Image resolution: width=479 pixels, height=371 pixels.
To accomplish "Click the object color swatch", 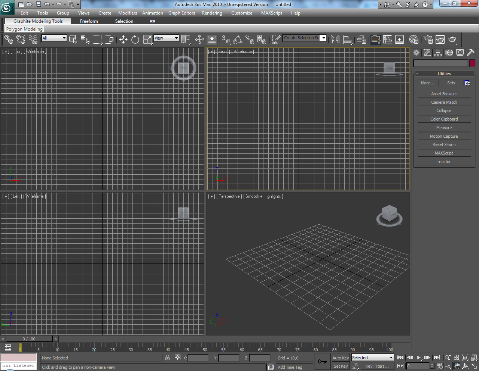I will [472, 63].
